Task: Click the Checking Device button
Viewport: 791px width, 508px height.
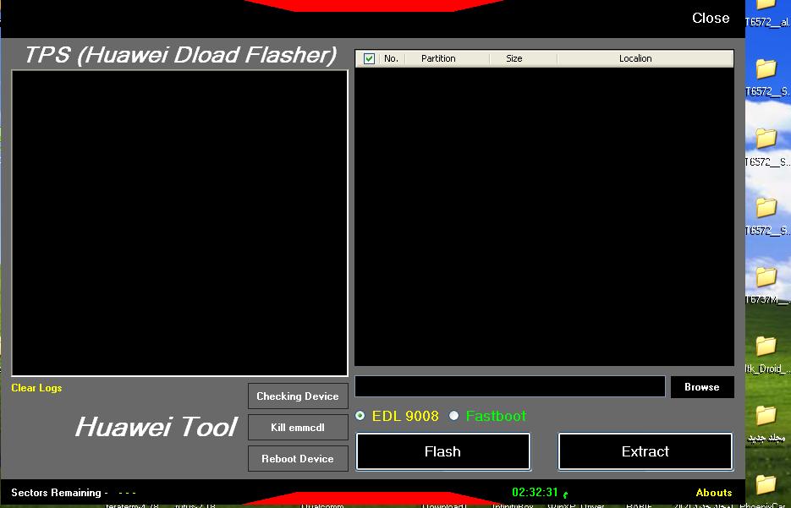Action: (x=298, y=396)
